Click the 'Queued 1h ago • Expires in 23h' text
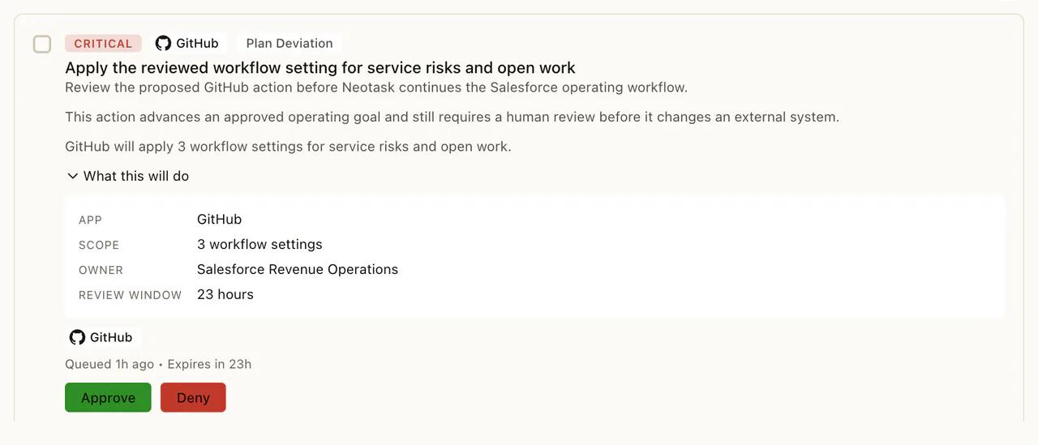1038x445 pixels. point(158,364)
